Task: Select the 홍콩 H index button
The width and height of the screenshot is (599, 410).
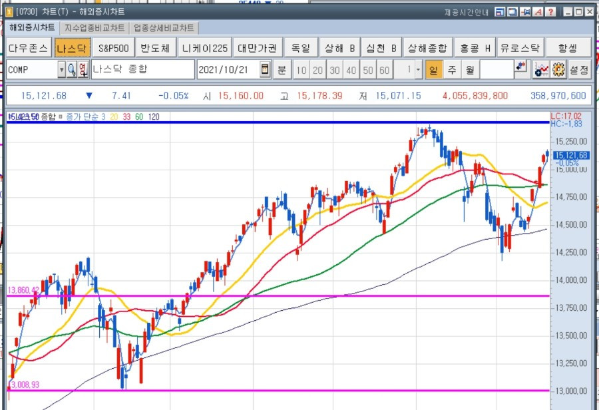Action: pyautogui.click(x=475, y=48)
